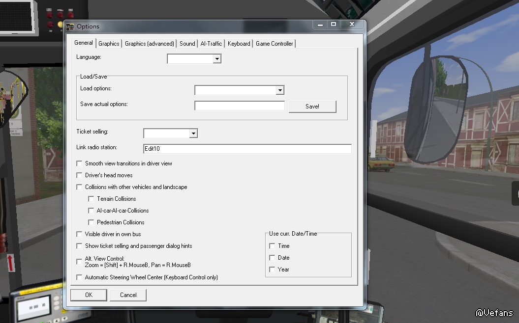Image resolution: width=519 pixels, height=323 pixels.
Task: Check the Pedestrian Collisions option
Action: (x=92, y=222)
